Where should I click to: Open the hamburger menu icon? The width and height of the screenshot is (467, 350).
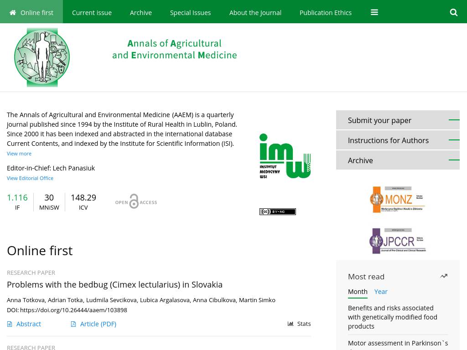click(x=374, y=12)
